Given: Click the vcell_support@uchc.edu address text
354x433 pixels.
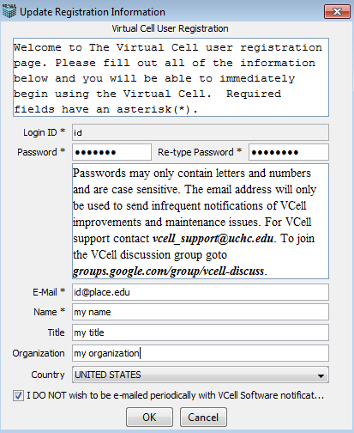Looking at the screenshot, I should (x=213, y=239).
